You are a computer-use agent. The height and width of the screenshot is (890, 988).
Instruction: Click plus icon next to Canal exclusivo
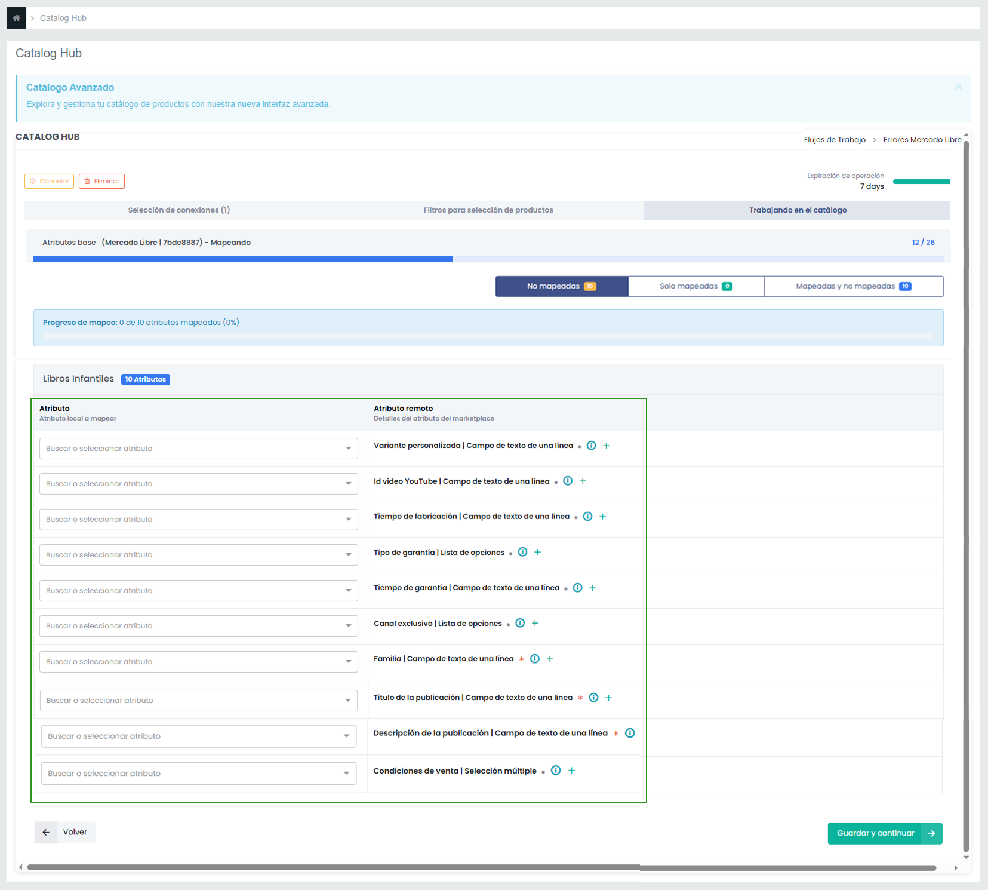pos(535,623)
